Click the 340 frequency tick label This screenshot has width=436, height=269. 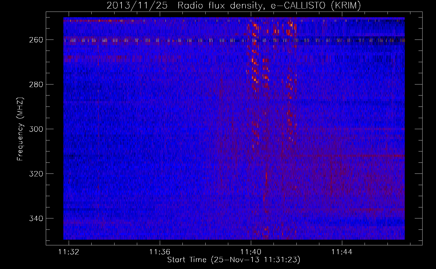[x=36, y=218]
